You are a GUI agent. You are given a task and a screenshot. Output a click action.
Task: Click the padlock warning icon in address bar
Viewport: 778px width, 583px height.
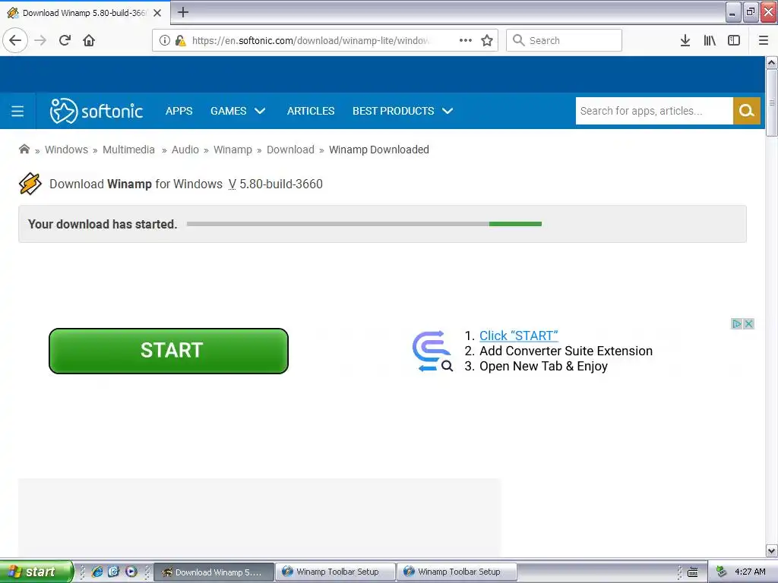pos(180,40)
